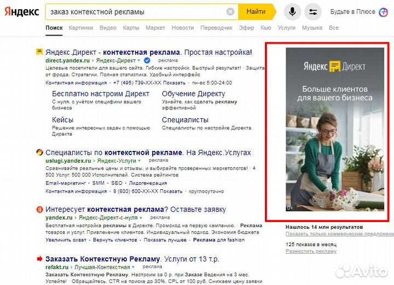Click Вернуть клиентов quick link
The width and height of the screenshot is (394, 285).
pos(115,240)
